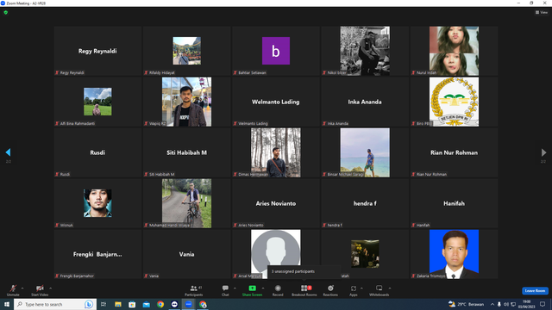Screen dimensions: 552x310
Task: Click the Zoom icon in the taskbar
Action: tap(189, 304)
